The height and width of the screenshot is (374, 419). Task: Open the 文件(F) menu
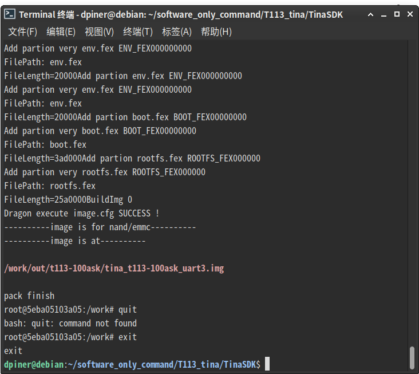point(23,32)
